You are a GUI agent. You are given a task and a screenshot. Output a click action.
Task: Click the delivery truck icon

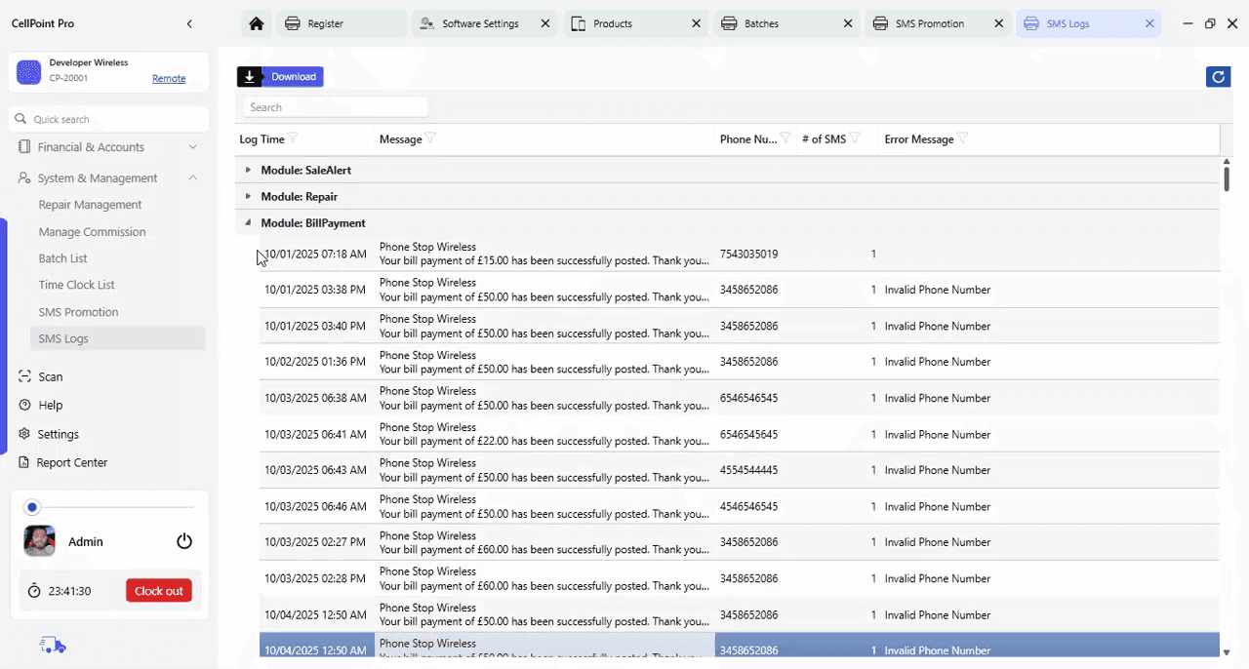53,645
